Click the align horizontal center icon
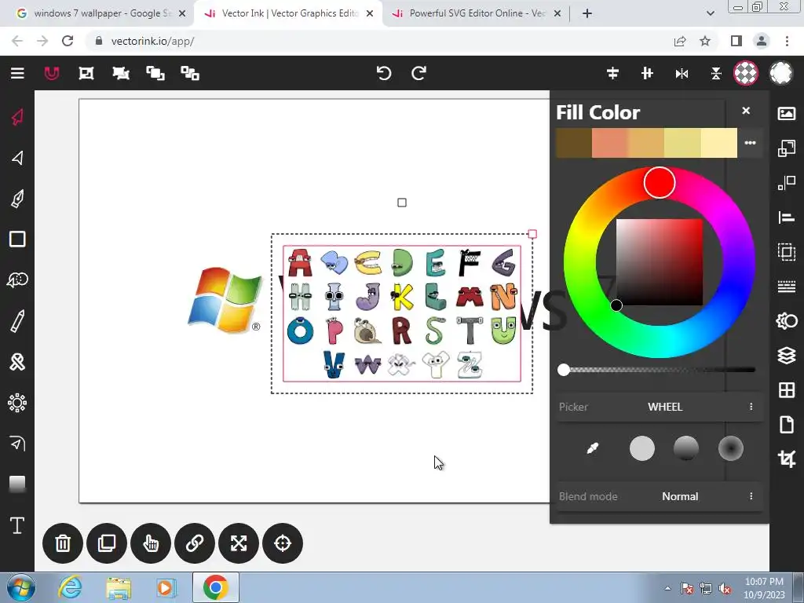804x603 pixels. point(612,73)
